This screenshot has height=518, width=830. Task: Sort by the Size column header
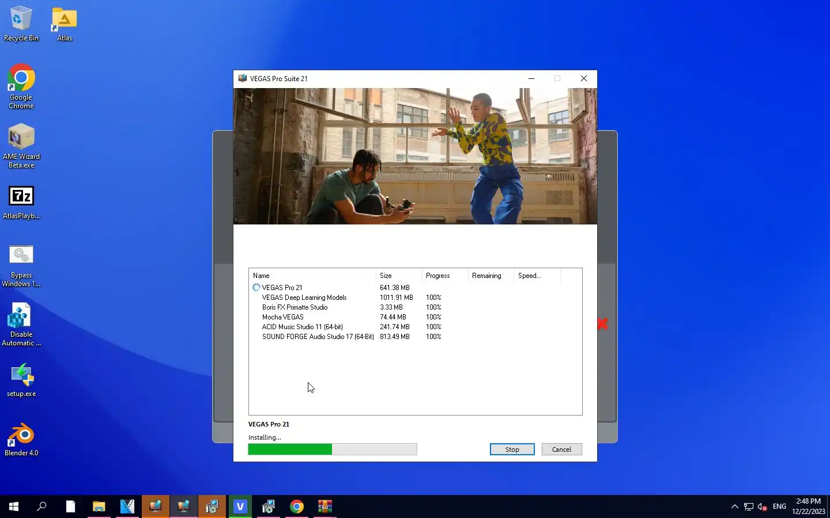(x=399, y=276)
